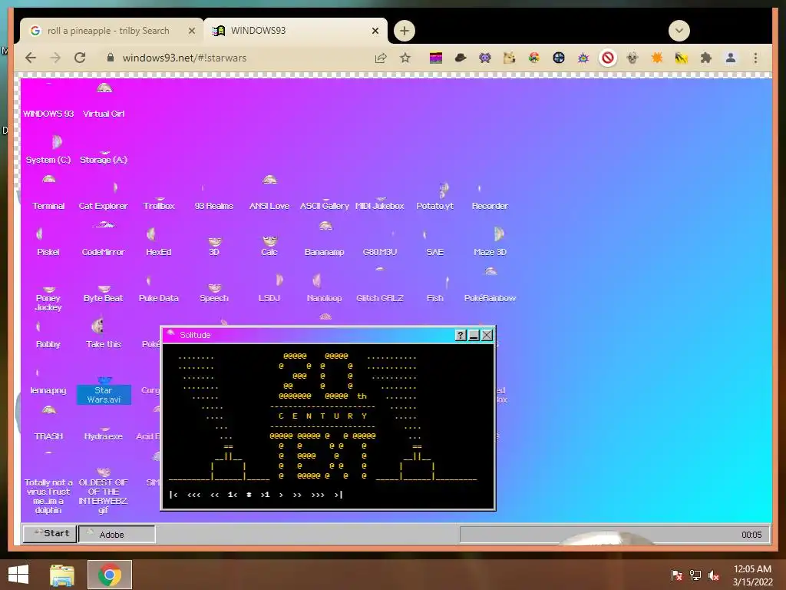This screenshot has height=590, width=786.
Task: Click the muted volume tray icon
Action: pos(713,575)
